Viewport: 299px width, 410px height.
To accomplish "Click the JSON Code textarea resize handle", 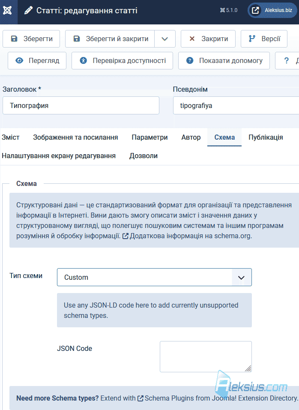I will tap(248, 369).
